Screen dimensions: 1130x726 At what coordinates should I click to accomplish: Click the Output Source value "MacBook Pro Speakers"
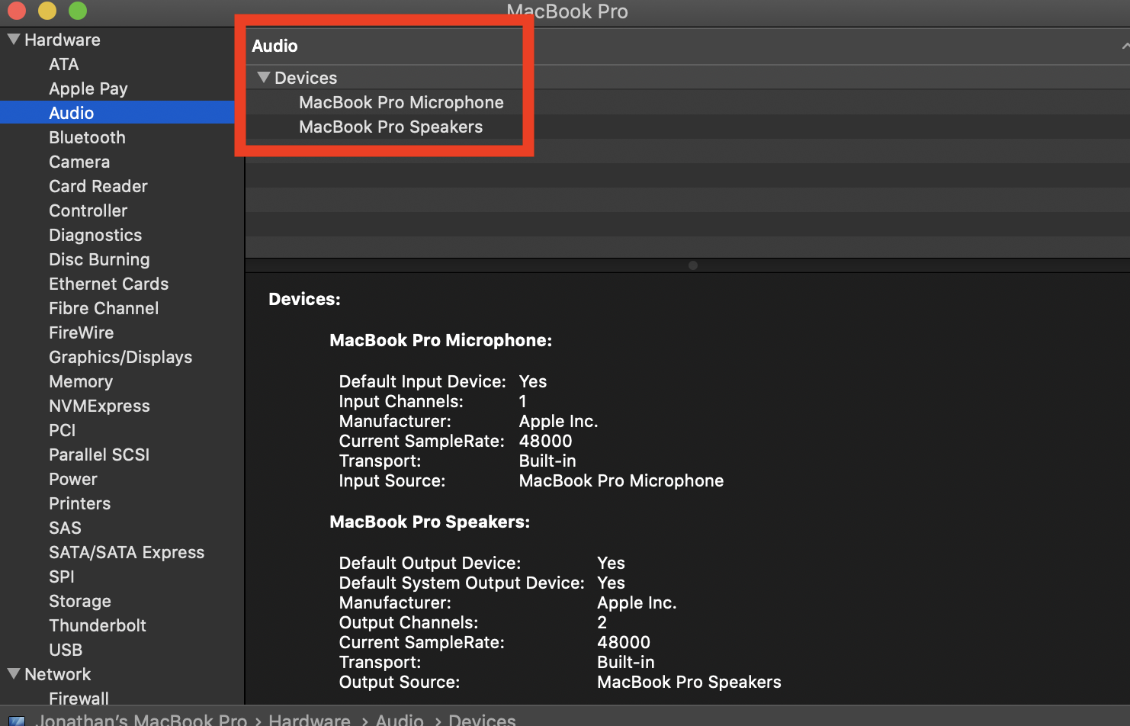[x=689, y=682]
